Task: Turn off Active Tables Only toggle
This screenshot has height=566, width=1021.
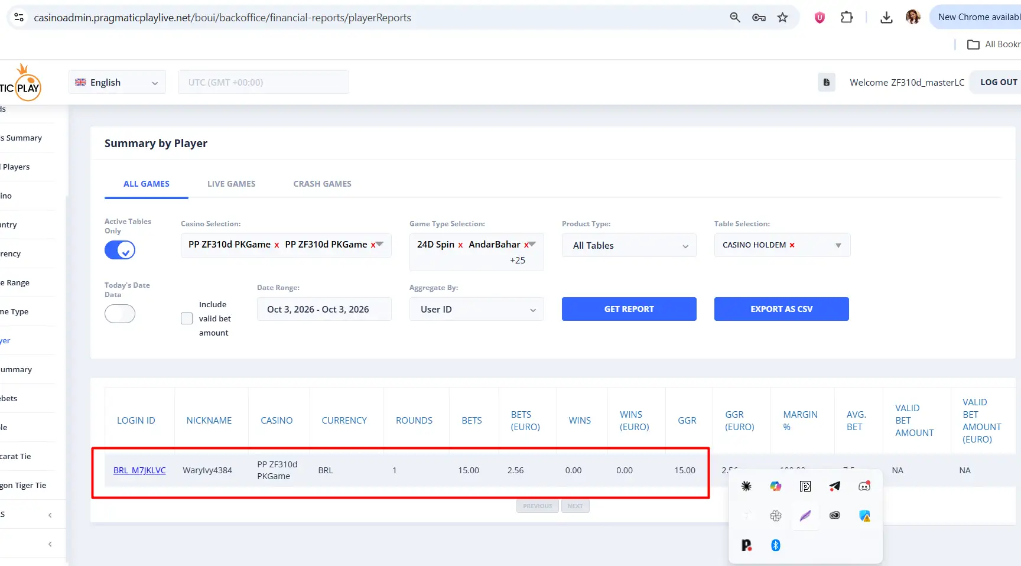Action: (x=120, y=250)
